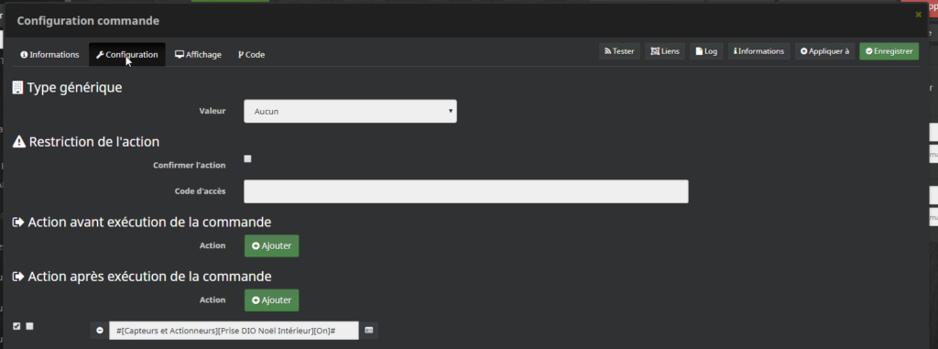Save with the Enregistrer button
This screenshot has height=349, width=938.
point(889,51)
